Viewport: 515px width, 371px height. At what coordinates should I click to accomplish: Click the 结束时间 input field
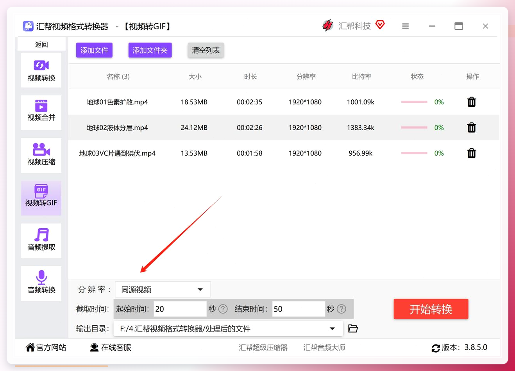(x=298, y=309)
